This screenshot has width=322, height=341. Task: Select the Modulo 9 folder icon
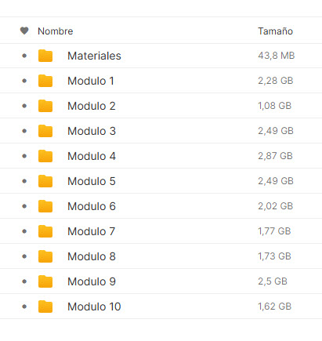coord(45,281)
